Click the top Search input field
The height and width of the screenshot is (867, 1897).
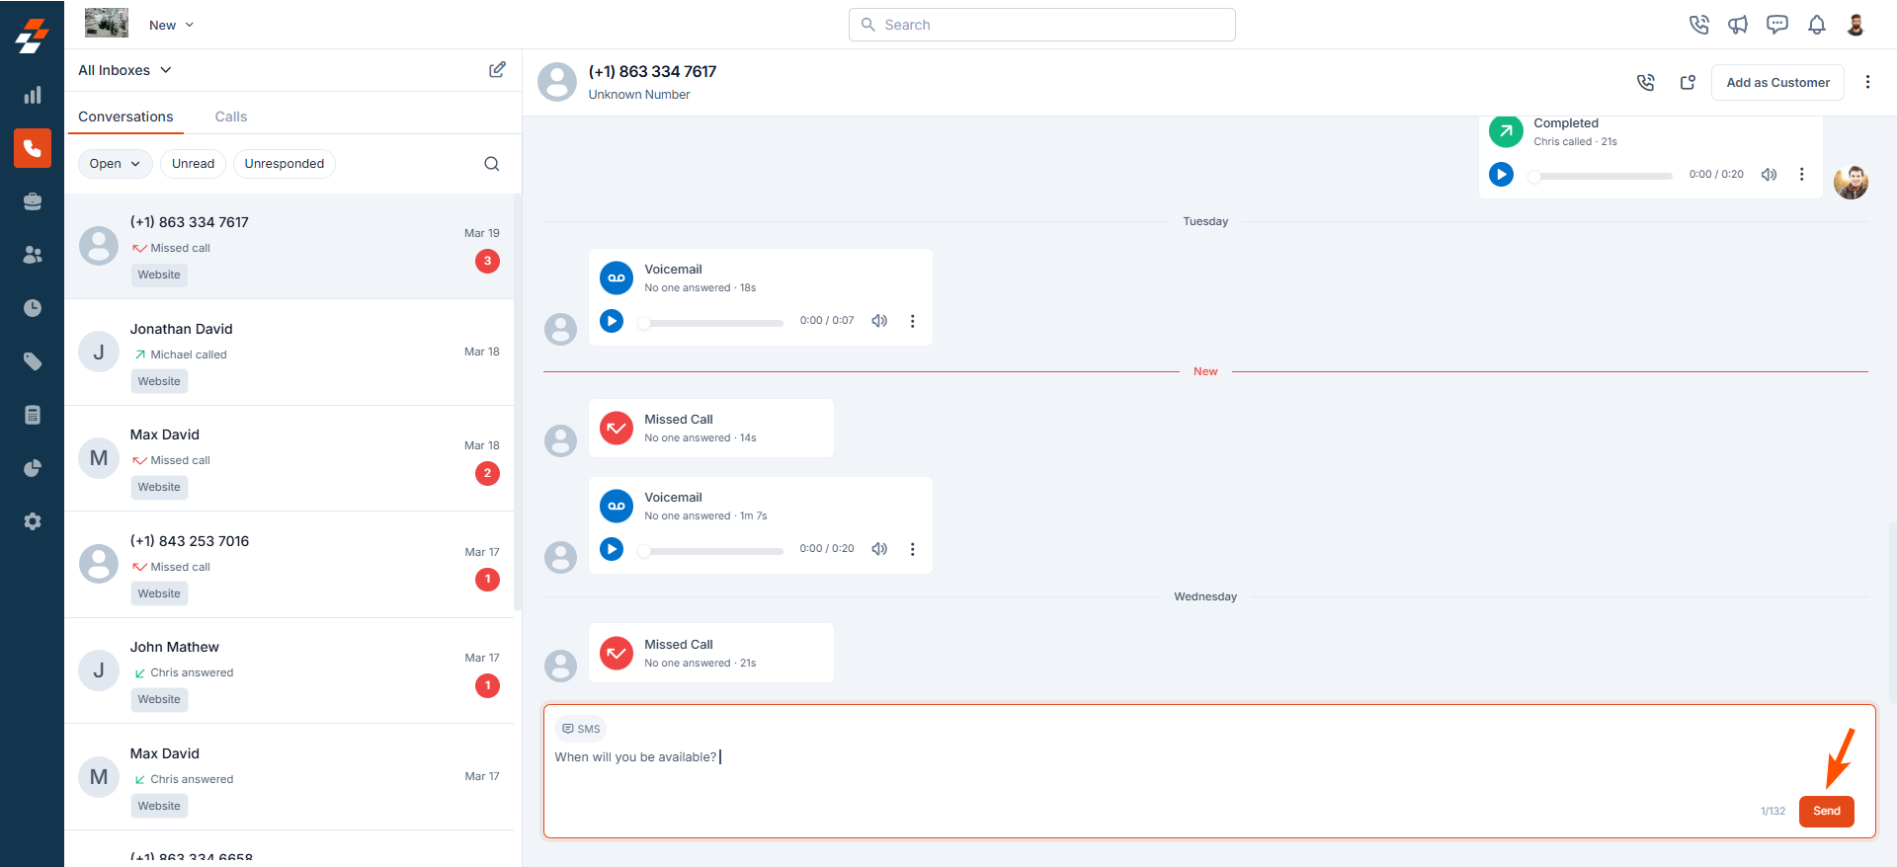[x=1042, y=25]
